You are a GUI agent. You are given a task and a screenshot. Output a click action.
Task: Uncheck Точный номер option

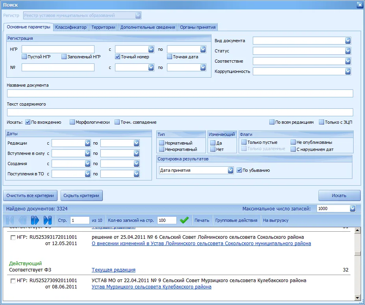point(118,57)
